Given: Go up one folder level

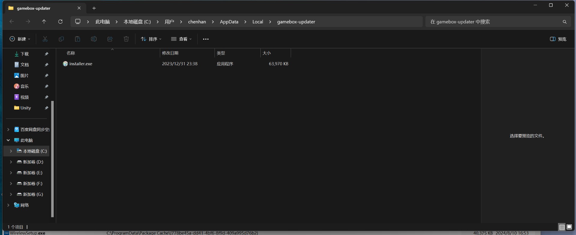Looking at the screenshot, I should [44, 22].
